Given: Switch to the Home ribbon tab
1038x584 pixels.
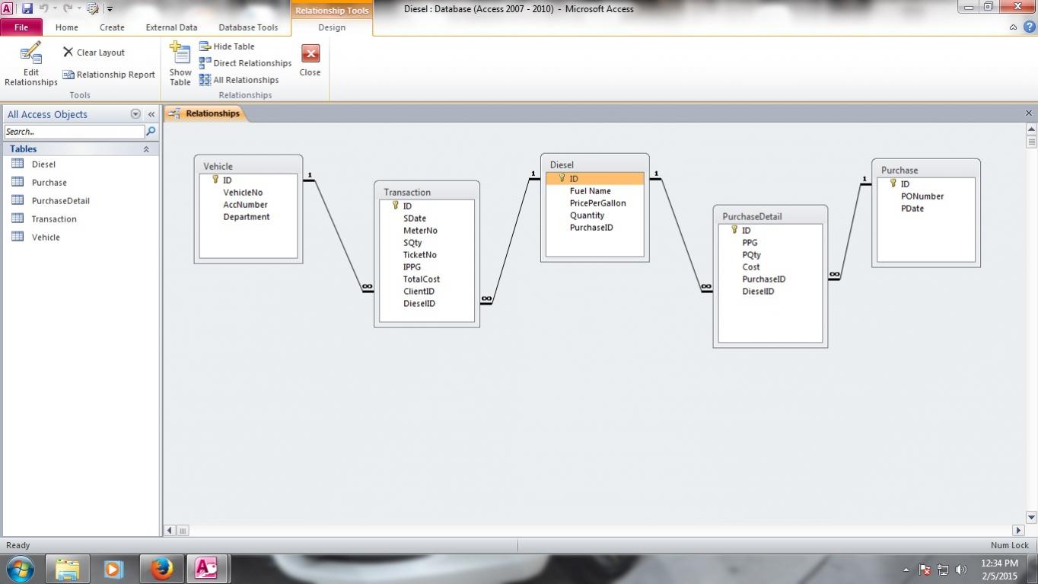Looking at the screenshot, I should point(66,27).
